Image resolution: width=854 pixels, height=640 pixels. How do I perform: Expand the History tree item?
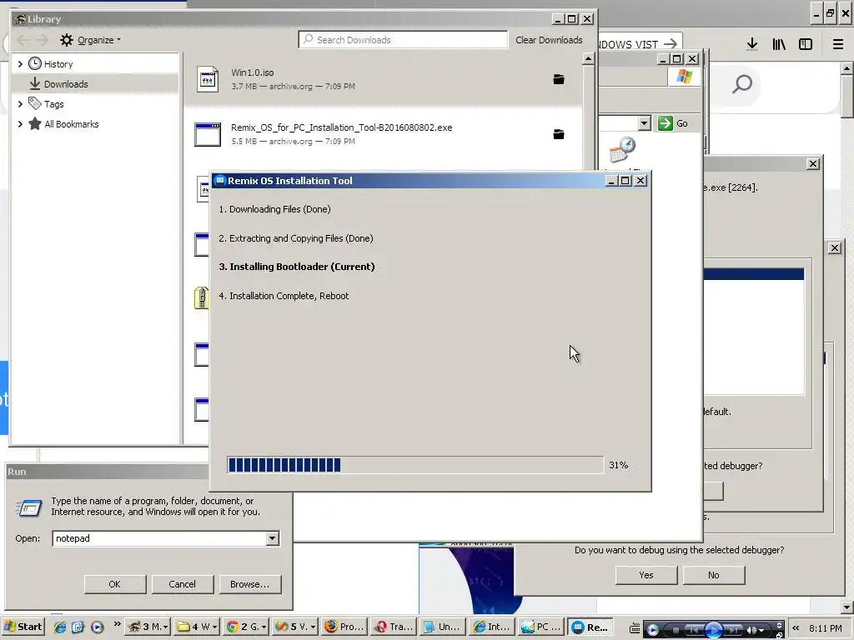pos(20,63)
